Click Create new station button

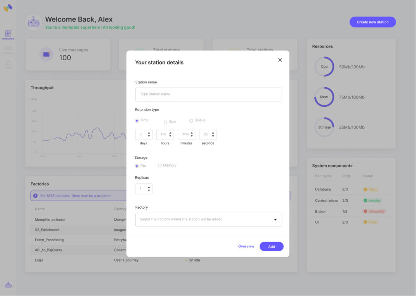pyautogui.click(x=373, y=22)
